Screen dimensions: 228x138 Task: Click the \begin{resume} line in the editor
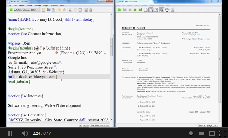[21, 29]
